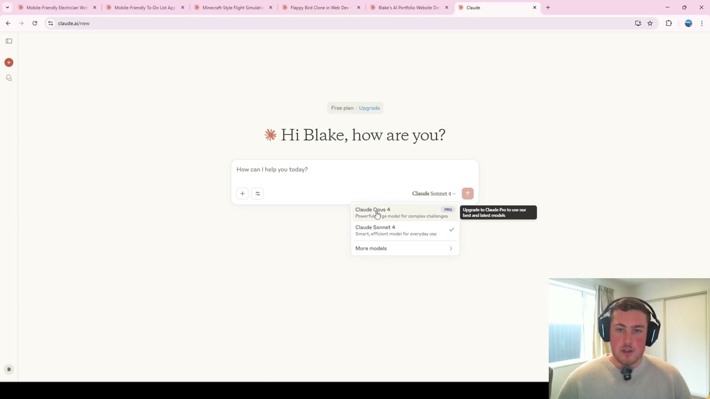Click the install app icon in the address bar
The image size is (710, 399).
click(638, 23)
